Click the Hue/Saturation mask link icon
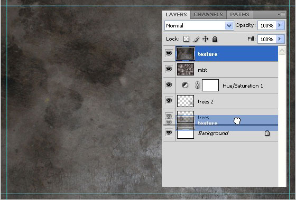This screenshot has height=200, width=296. pyautogui.click(x=197, y=85)
